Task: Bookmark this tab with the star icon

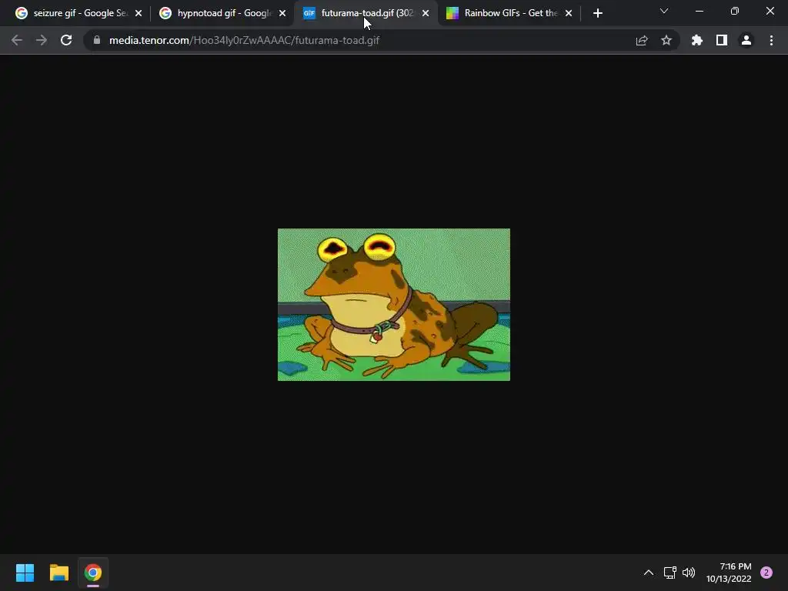Action: pos(666,40)
